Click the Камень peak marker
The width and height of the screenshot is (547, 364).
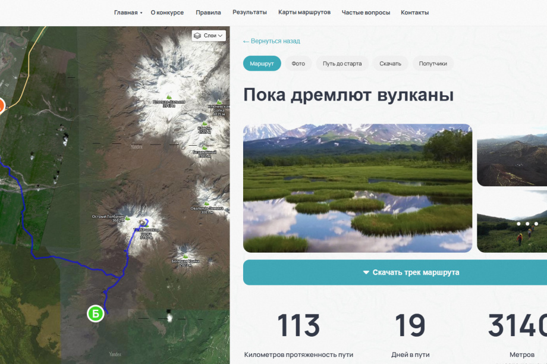point(205,123)
